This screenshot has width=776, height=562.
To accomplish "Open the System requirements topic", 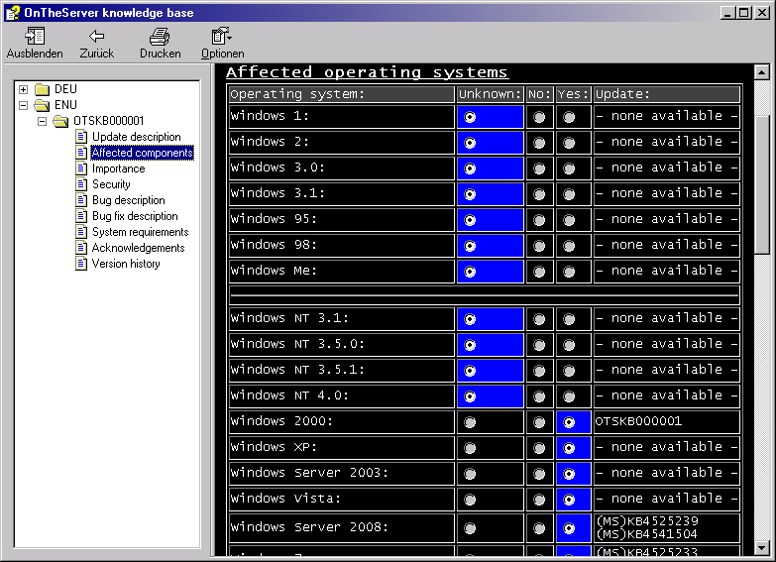I will (141, 232).
